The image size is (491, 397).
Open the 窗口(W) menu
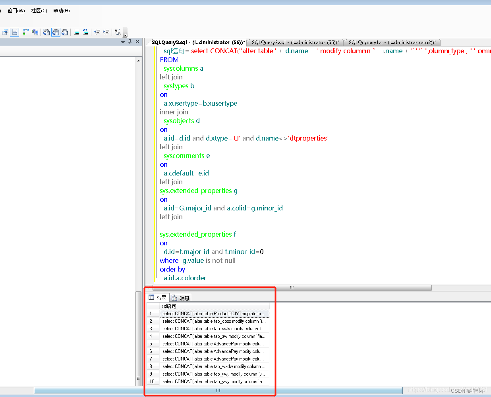click(x=15, y=11)
